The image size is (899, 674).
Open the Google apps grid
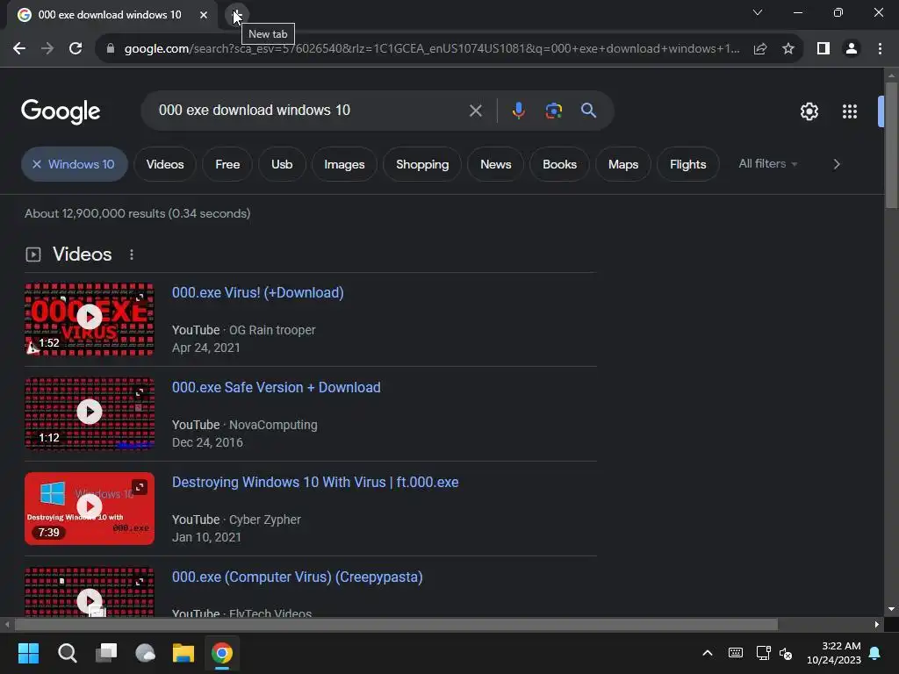point(849,111)
